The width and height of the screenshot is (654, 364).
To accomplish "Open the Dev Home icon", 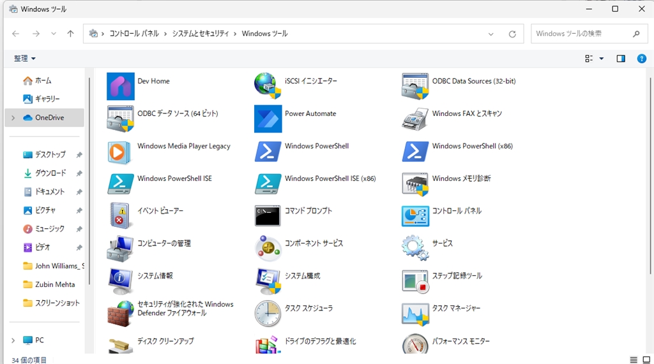I will pyautogui.click(x=121, y=86).
